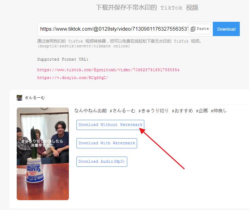Click the page heading about TikTok video
This screenshot has width=249, height=210.
tap(147, 7)
